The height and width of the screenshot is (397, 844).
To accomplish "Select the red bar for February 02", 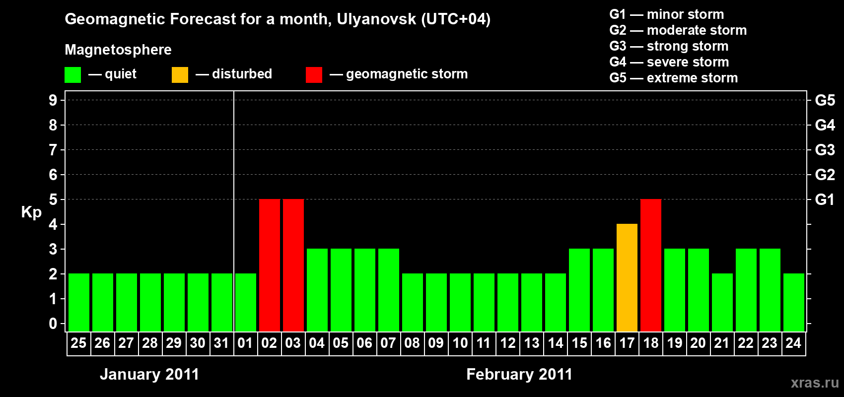I will tap(270, 265).
